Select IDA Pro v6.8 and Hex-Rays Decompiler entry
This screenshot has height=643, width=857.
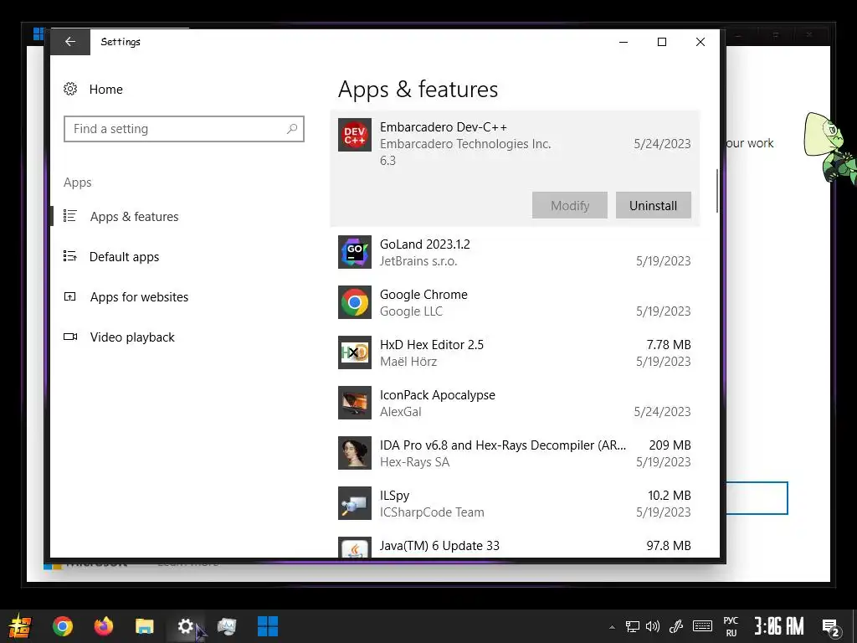coord(503,445)
